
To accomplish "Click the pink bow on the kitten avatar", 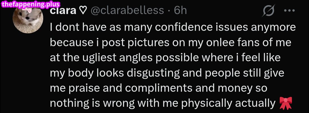I will click(x=29, y=10).
